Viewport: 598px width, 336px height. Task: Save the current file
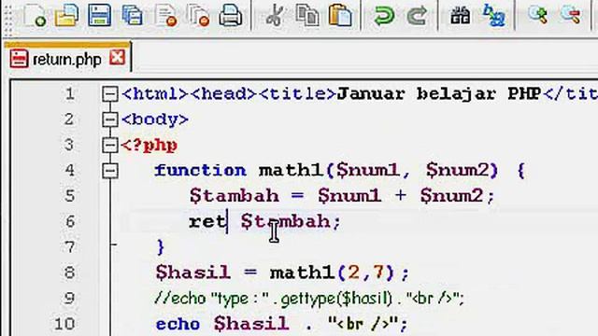click(99, 15)
